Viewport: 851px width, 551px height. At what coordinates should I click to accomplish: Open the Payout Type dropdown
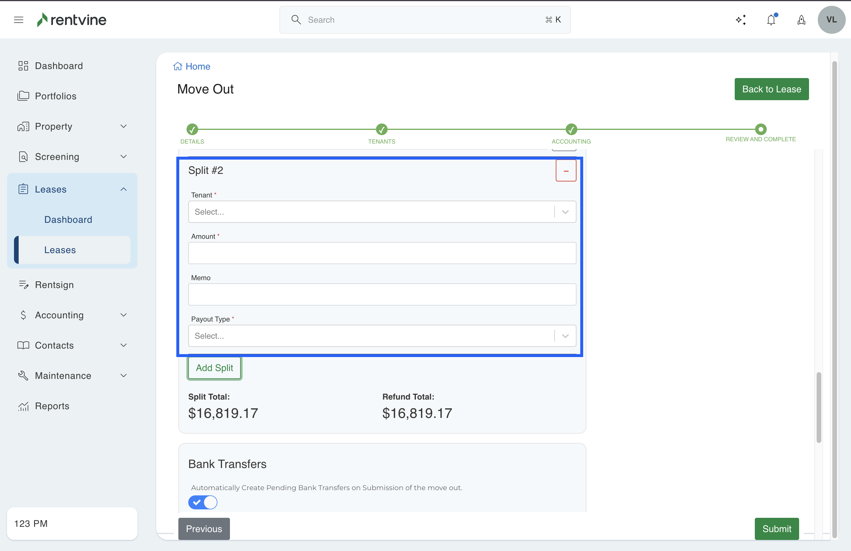click(382, 336)
